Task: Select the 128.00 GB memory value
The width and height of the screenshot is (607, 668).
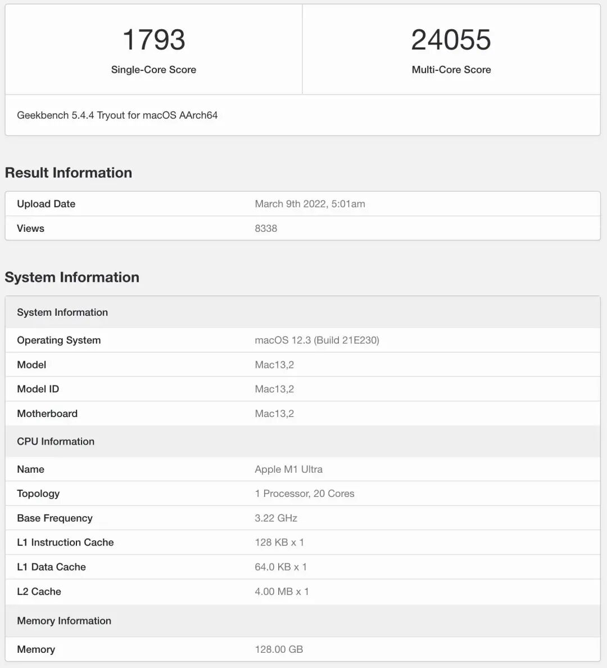Action: coord(279,649)
